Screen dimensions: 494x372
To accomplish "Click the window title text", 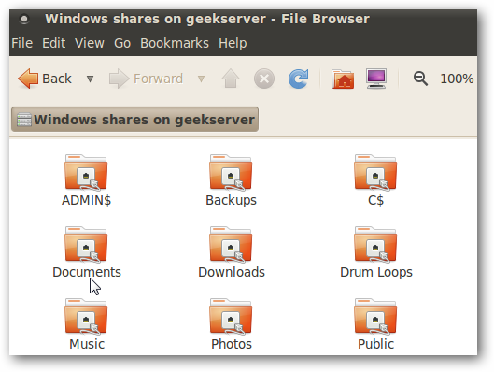I will [207, 19].
